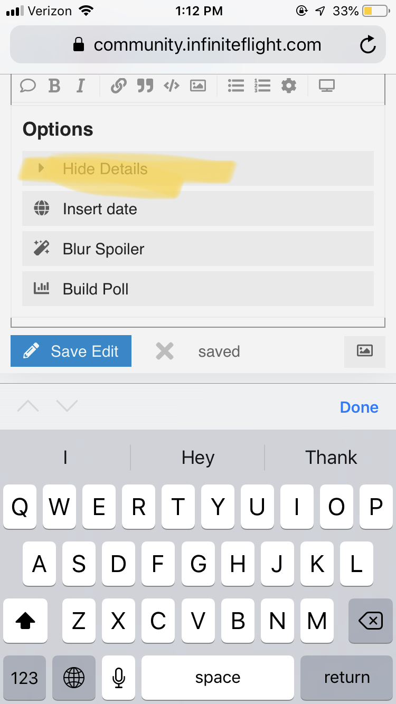Open the Build Poll option

tap(198, 289)
